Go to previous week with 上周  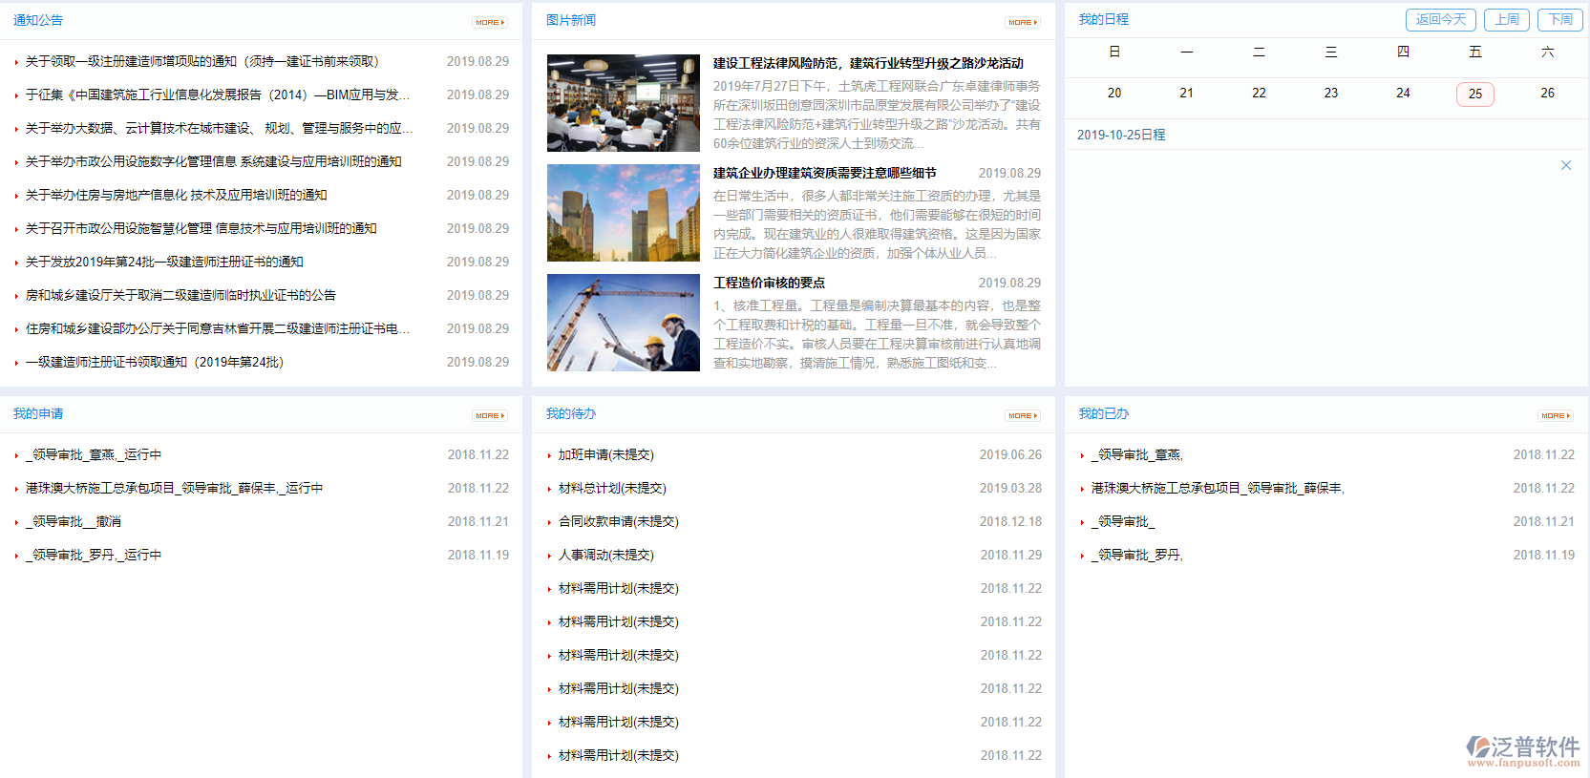point(1508,19)
